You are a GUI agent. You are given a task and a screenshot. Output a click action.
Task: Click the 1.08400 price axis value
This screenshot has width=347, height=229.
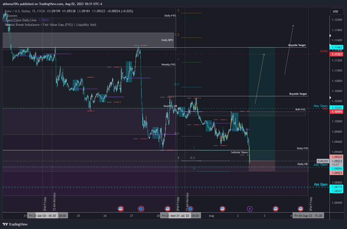point(337,203)
